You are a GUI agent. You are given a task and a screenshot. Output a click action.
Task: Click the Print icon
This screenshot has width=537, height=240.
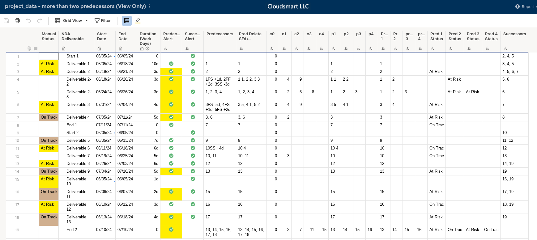click(17, 21)
